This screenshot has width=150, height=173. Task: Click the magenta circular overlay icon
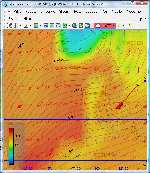[x=52, y=26]
